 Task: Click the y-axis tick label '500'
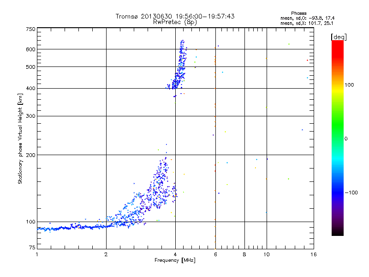(31, 67)
